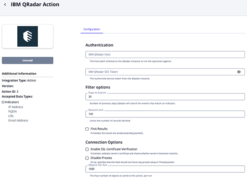Click the sorted ascending help text

coord(117,133)
